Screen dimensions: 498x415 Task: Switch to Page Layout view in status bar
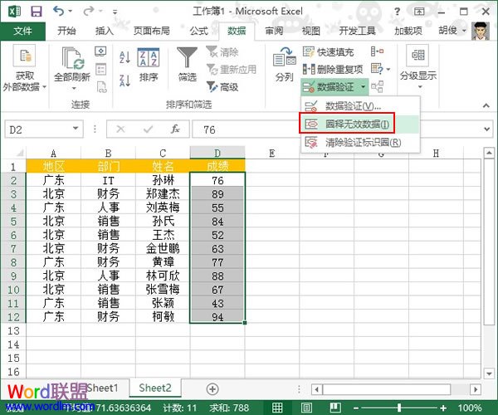(306, 408)
